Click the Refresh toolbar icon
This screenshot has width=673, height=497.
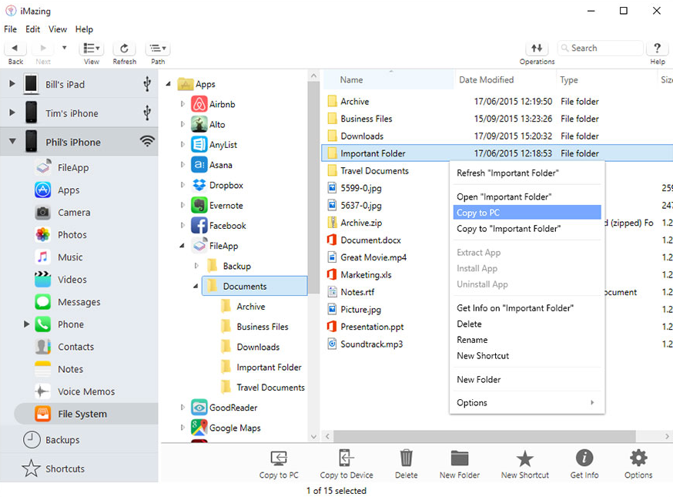[124, 48]
